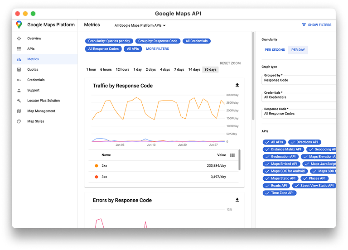This screenshot has width=348, height=250.
Task: Switch granularity to Per Second
Action: (x=275, y=50)
